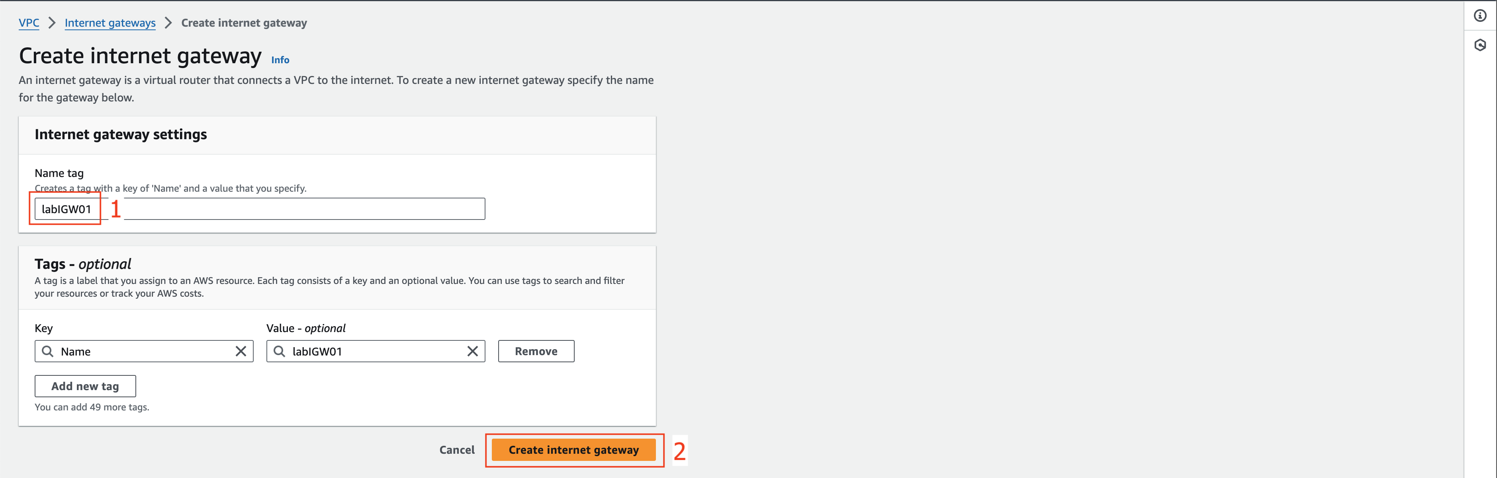Image resolution: width=1497 pixels, height=478 pixels.
Task: Remove the Name tag row
Action: click(x=536, y=351)
